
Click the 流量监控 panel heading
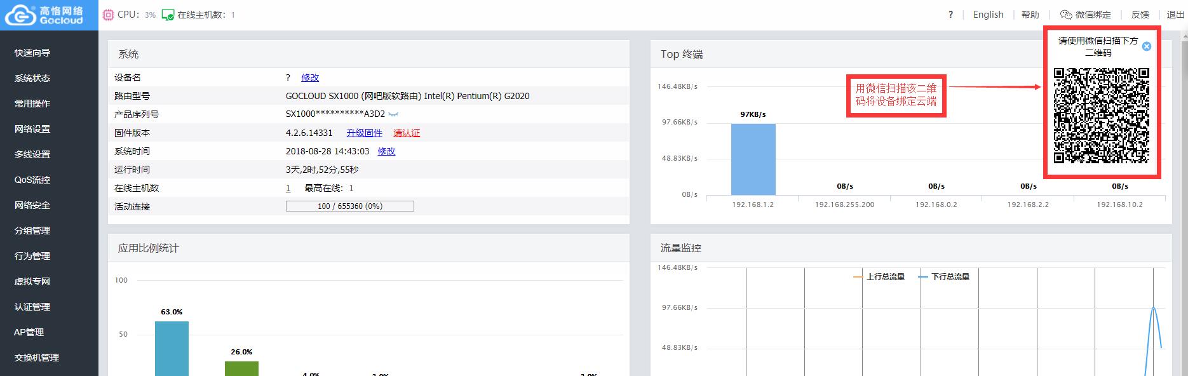pyautogui.click(x=681, y=248)
